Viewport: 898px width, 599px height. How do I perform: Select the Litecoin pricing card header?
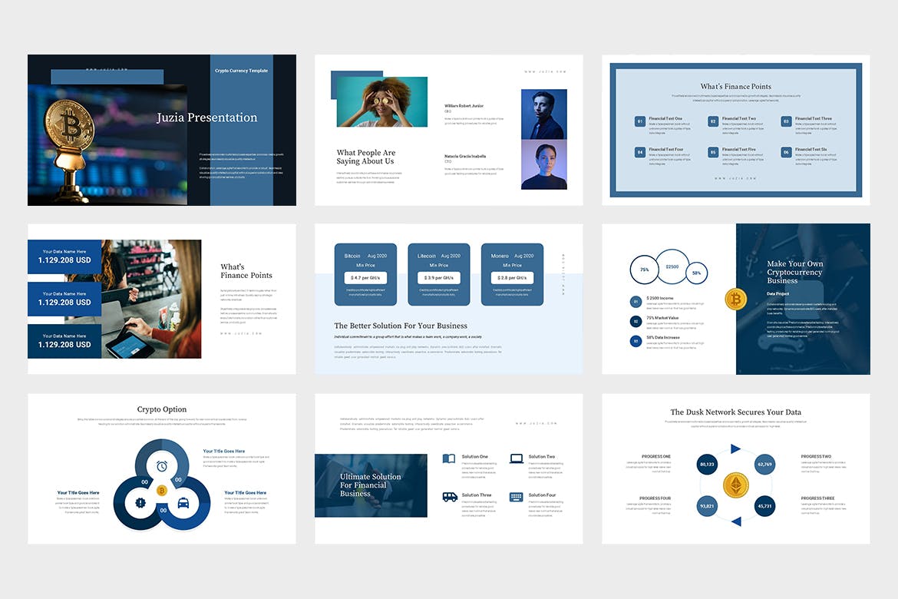pos(438,256)
